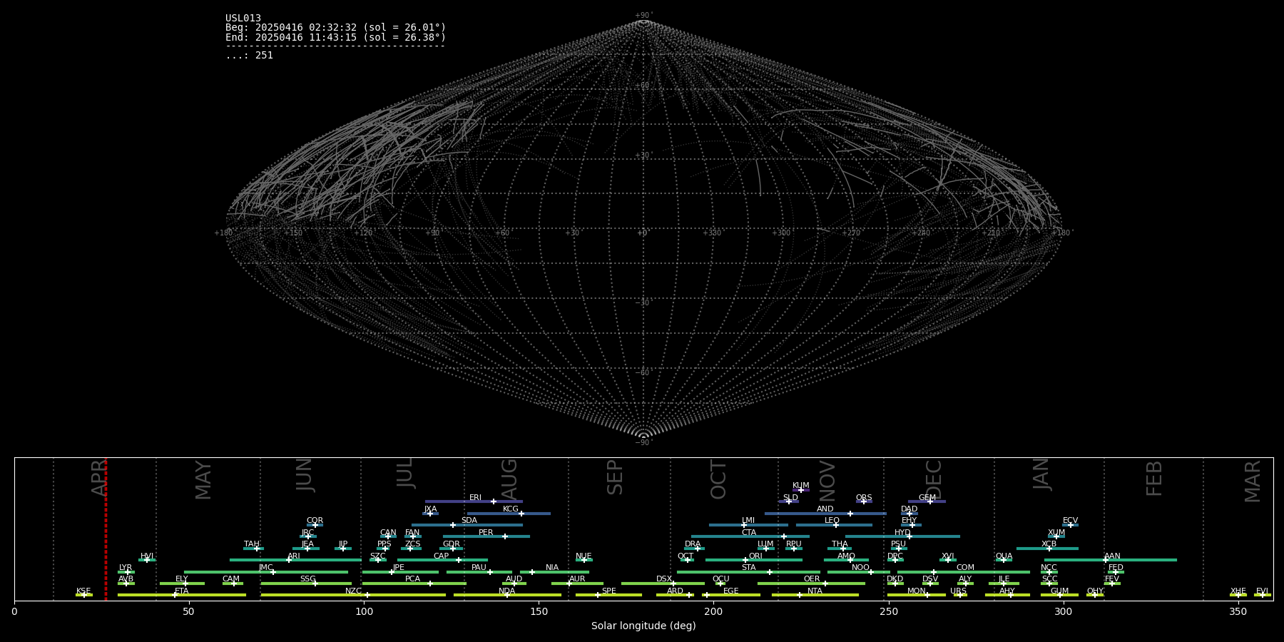Click the LMI shower label

[x=748, y=521]
